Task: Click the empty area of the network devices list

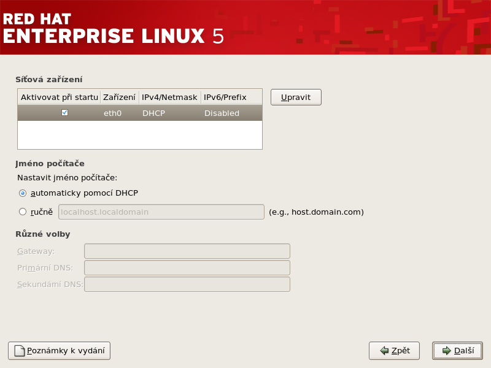Action: pos(140,135)
